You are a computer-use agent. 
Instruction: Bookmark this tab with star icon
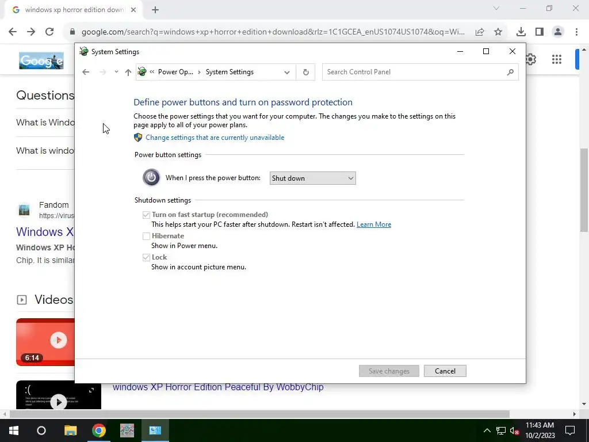pyautogui.click(x=498, y=32)
